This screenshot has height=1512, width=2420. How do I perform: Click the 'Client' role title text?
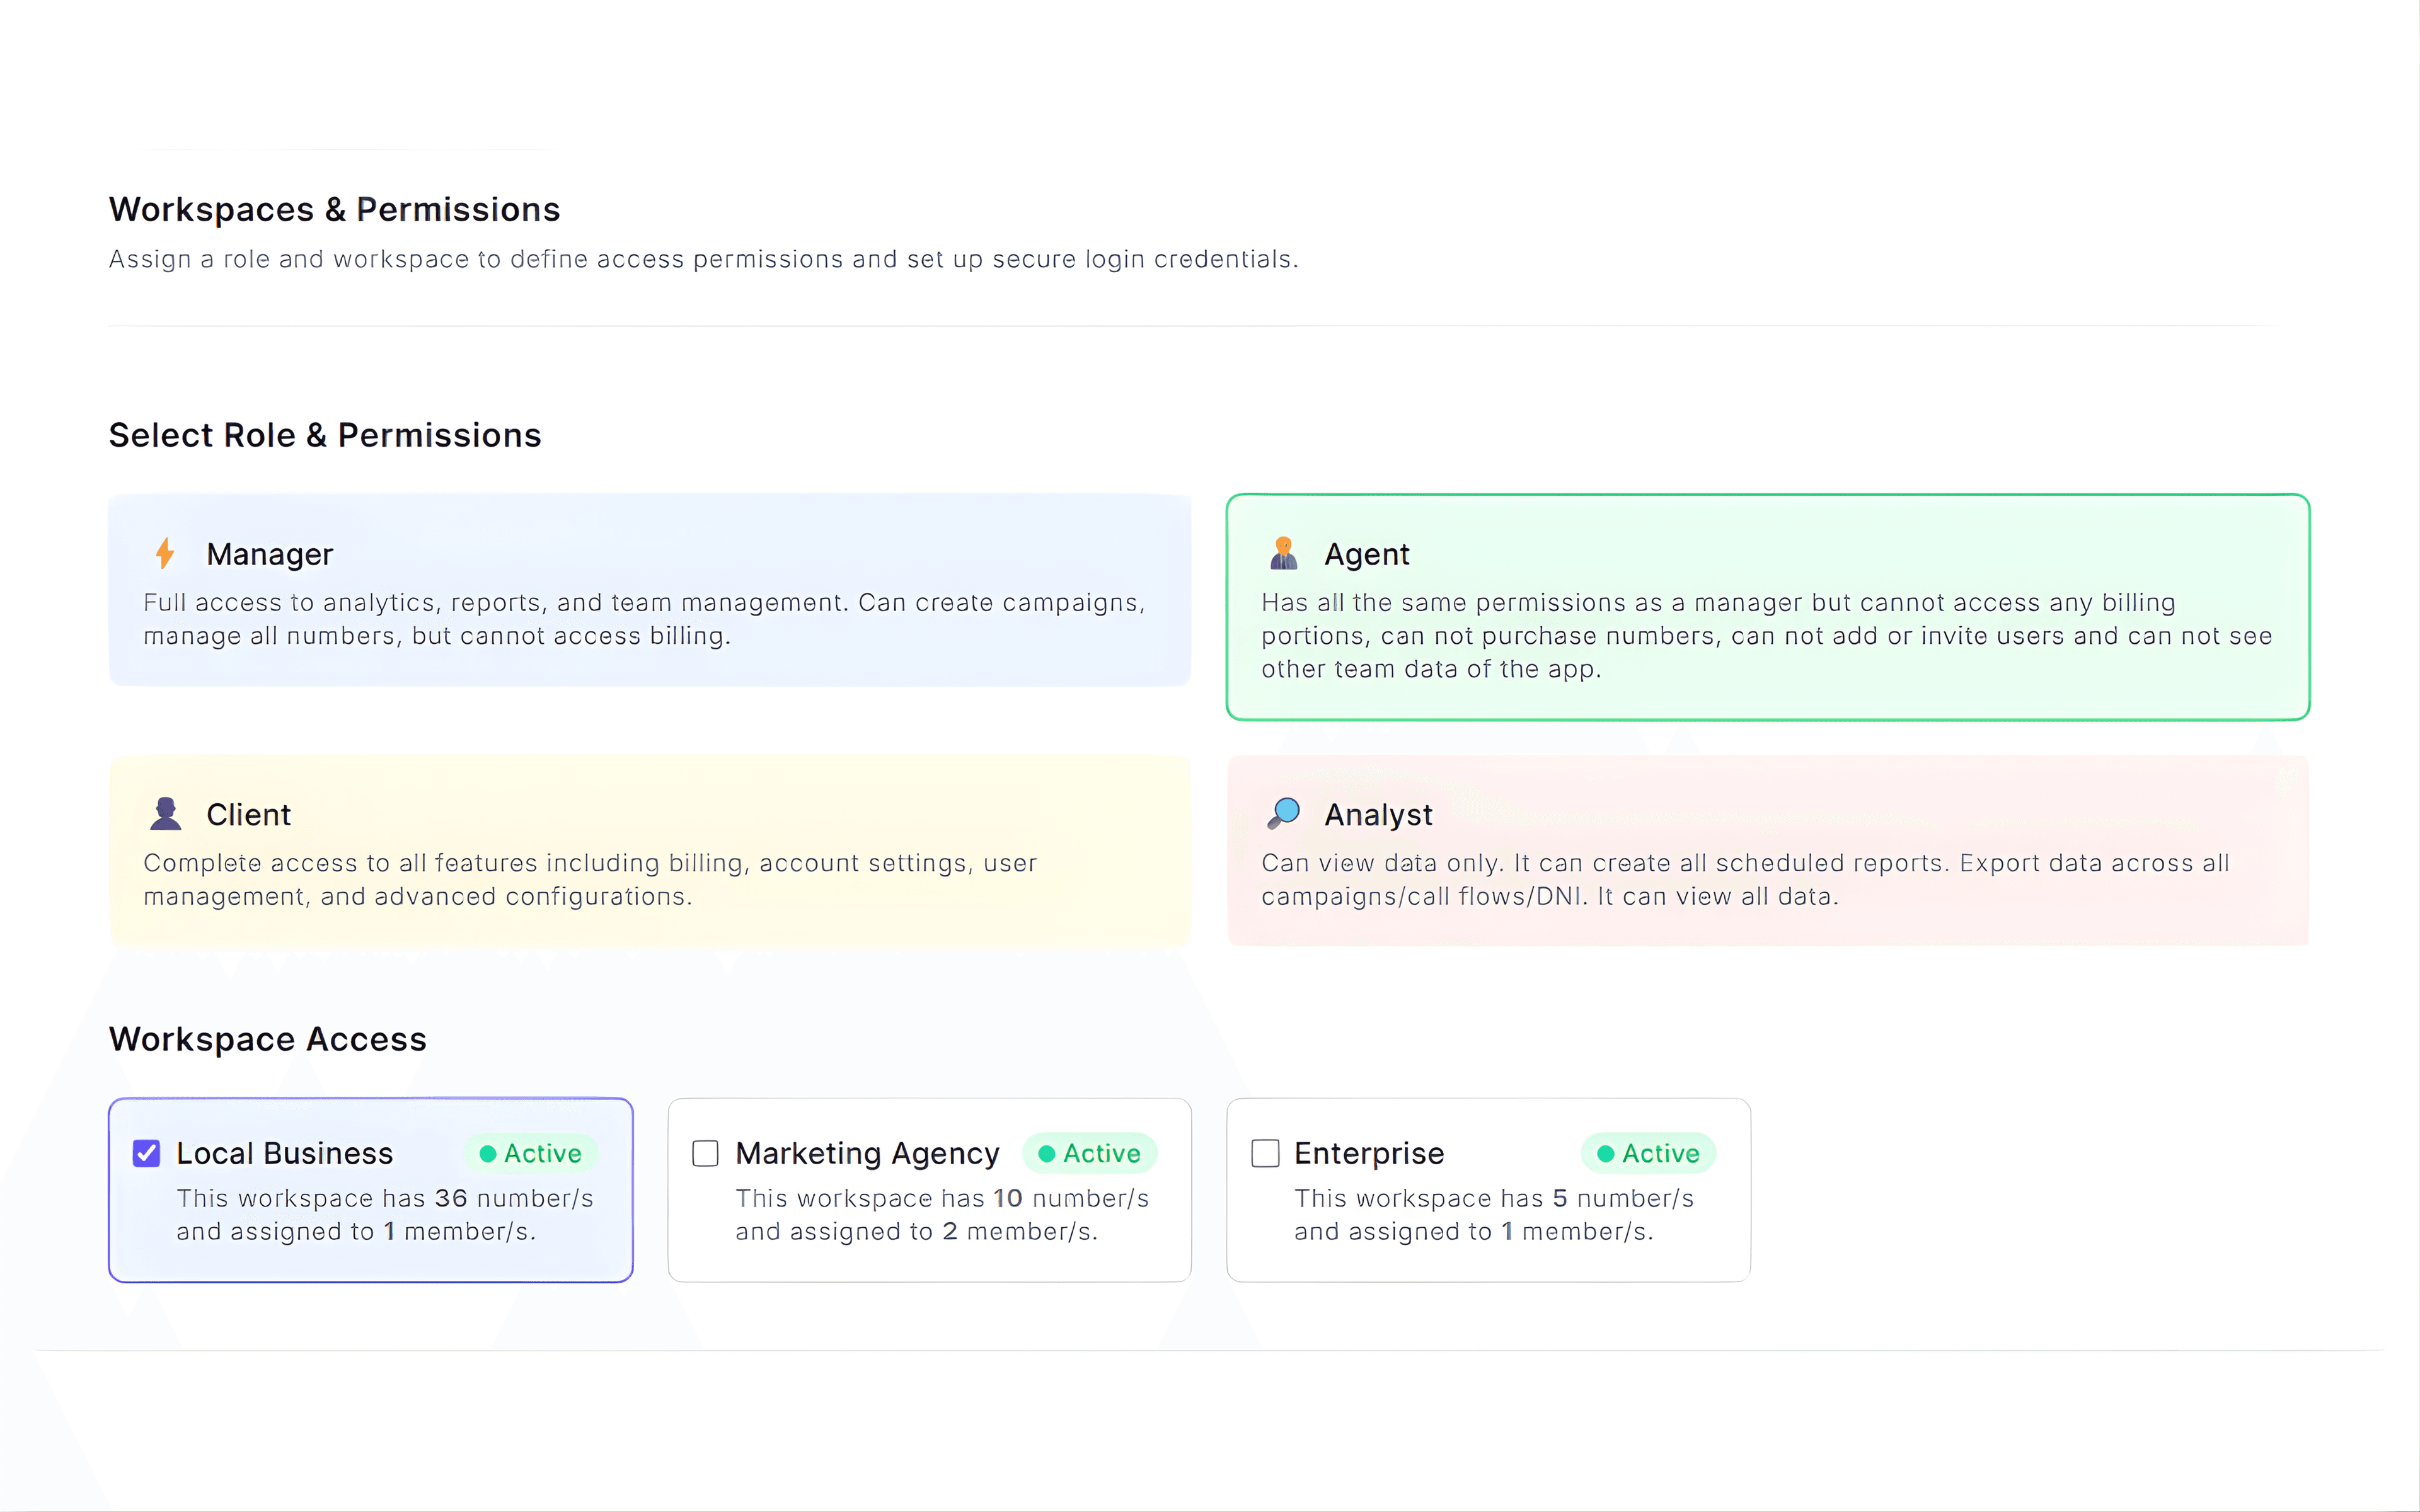248,814
